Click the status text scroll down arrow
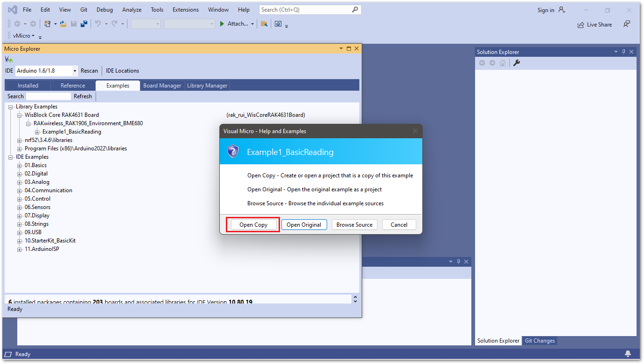 [x=355, y=302]
